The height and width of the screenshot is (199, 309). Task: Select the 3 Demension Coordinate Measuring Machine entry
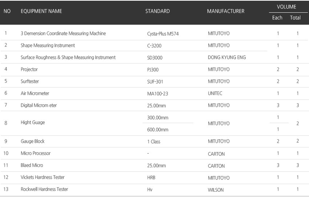pos(63,33)
